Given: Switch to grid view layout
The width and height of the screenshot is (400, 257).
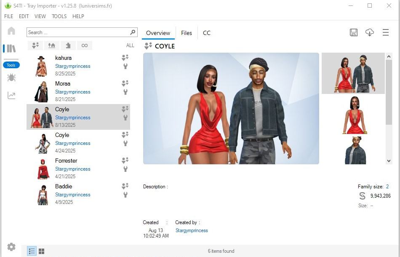Looking at the screenshot, I should [41, 251].
